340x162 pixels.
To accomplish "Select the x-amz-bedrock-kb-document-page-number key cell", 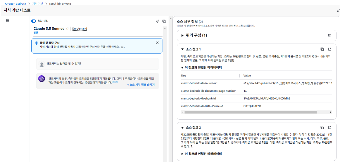I will click(208, 91).
